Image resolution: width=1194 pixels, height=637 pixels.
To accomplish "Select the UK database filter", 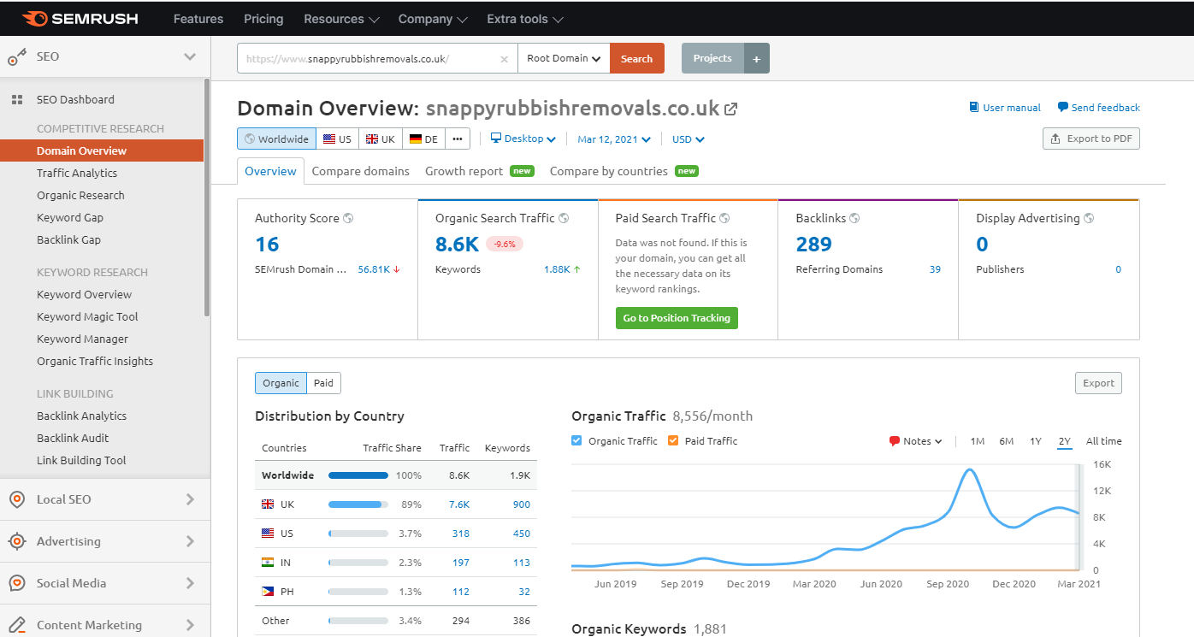I will 380,139.
